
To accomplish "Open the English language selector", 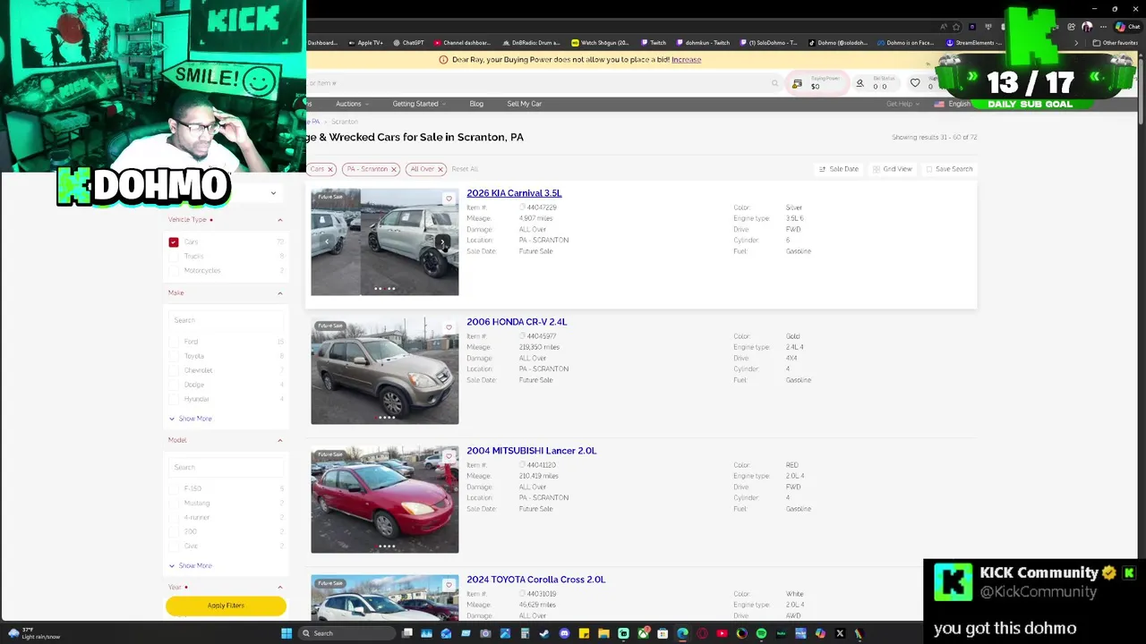I will (x=954, y=104).
